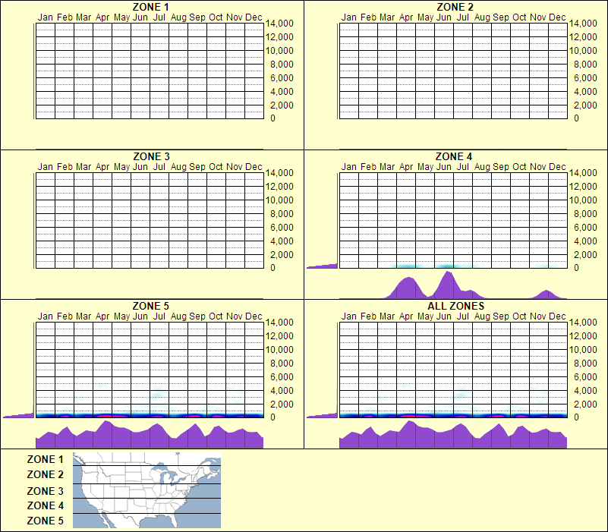Click the Jan label on ZONE 3 axis
This screenshot has width=608, height=532.
pyautogui.click(x=45, y=166)
